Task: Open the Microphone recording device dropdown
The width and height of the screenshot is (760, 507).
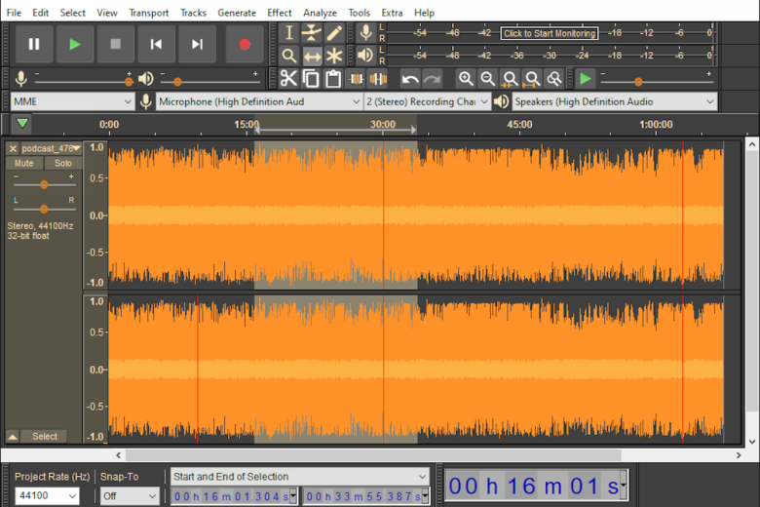Action: pos(259,101)
